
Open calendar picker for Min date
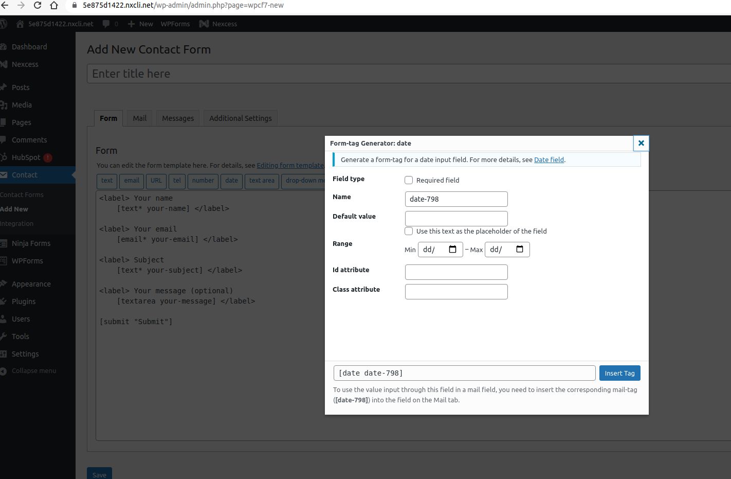click(452, 250)
